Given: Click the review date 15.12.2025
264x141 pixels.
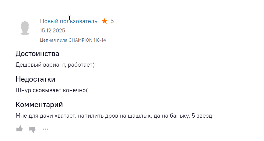Looking at the screenshot, I should point(52,31).
